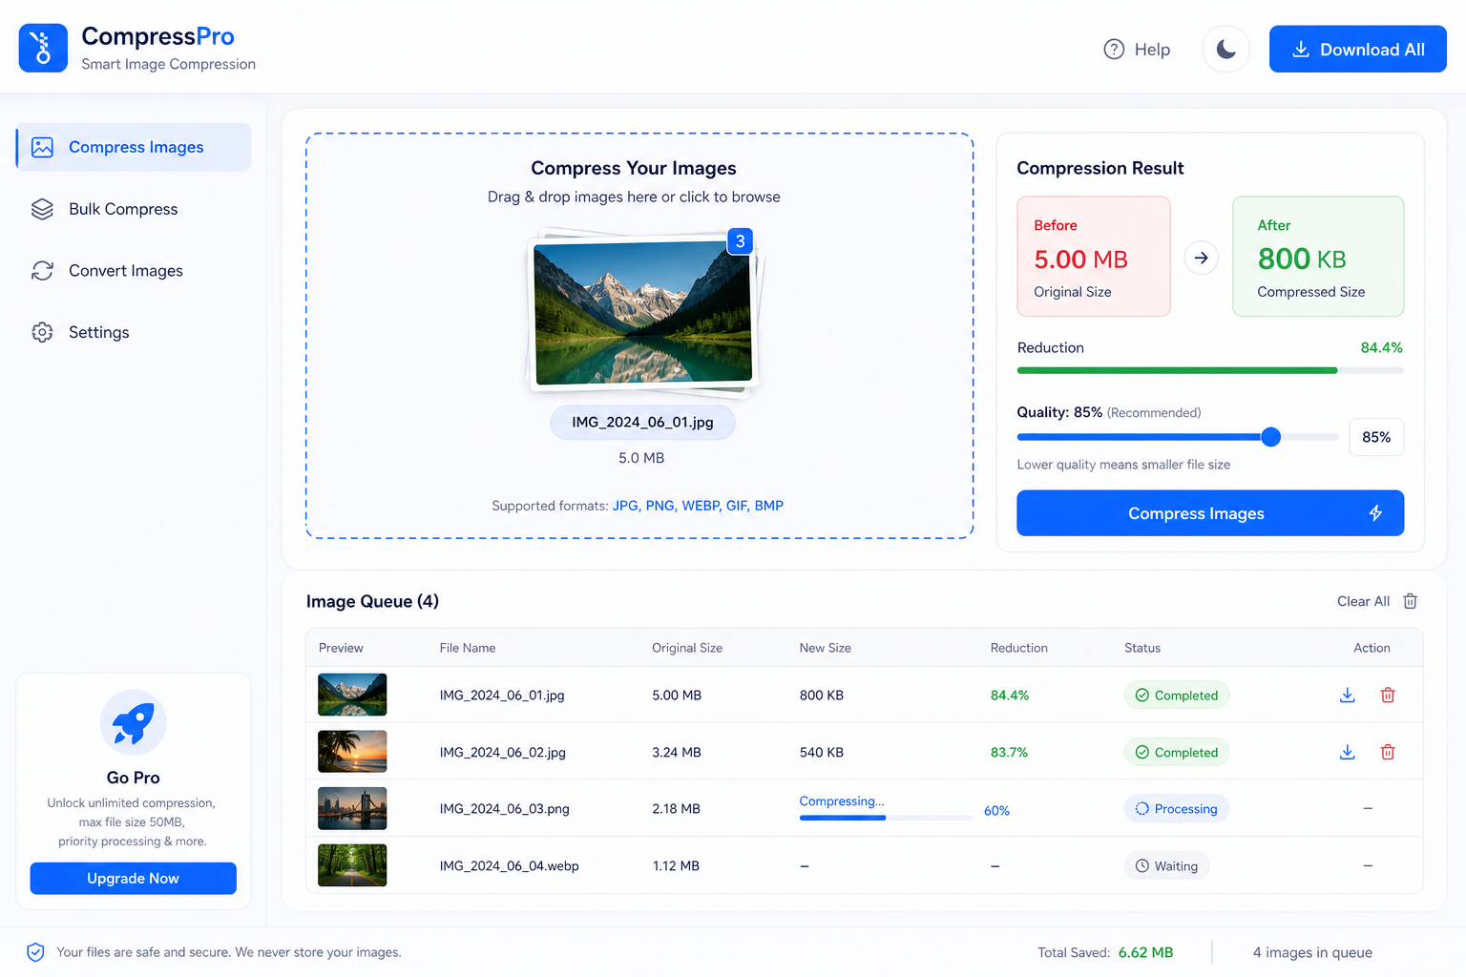Click the Completed badge for IMG_2024_06_01.jpg
The image size is (1466, 977).
click(1177, 696)
